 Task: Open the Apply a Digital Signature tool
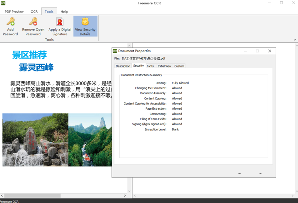[60, 22]
